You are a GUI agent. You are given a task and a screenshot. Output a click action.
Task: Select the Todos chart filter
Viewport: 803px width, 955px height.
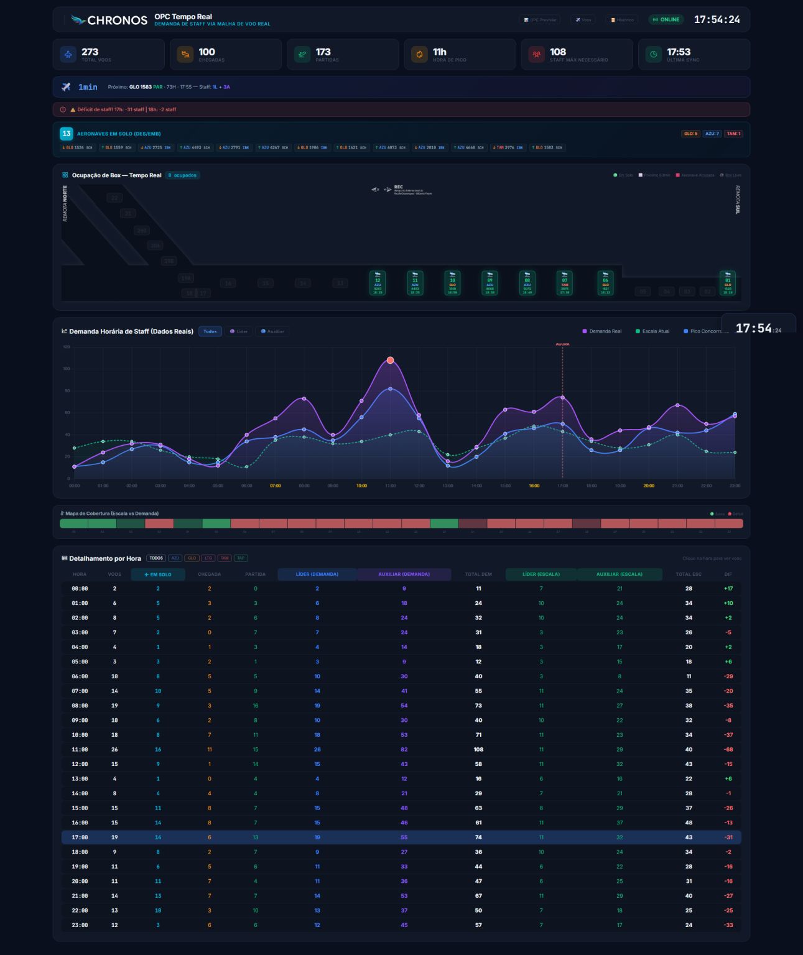210,331
